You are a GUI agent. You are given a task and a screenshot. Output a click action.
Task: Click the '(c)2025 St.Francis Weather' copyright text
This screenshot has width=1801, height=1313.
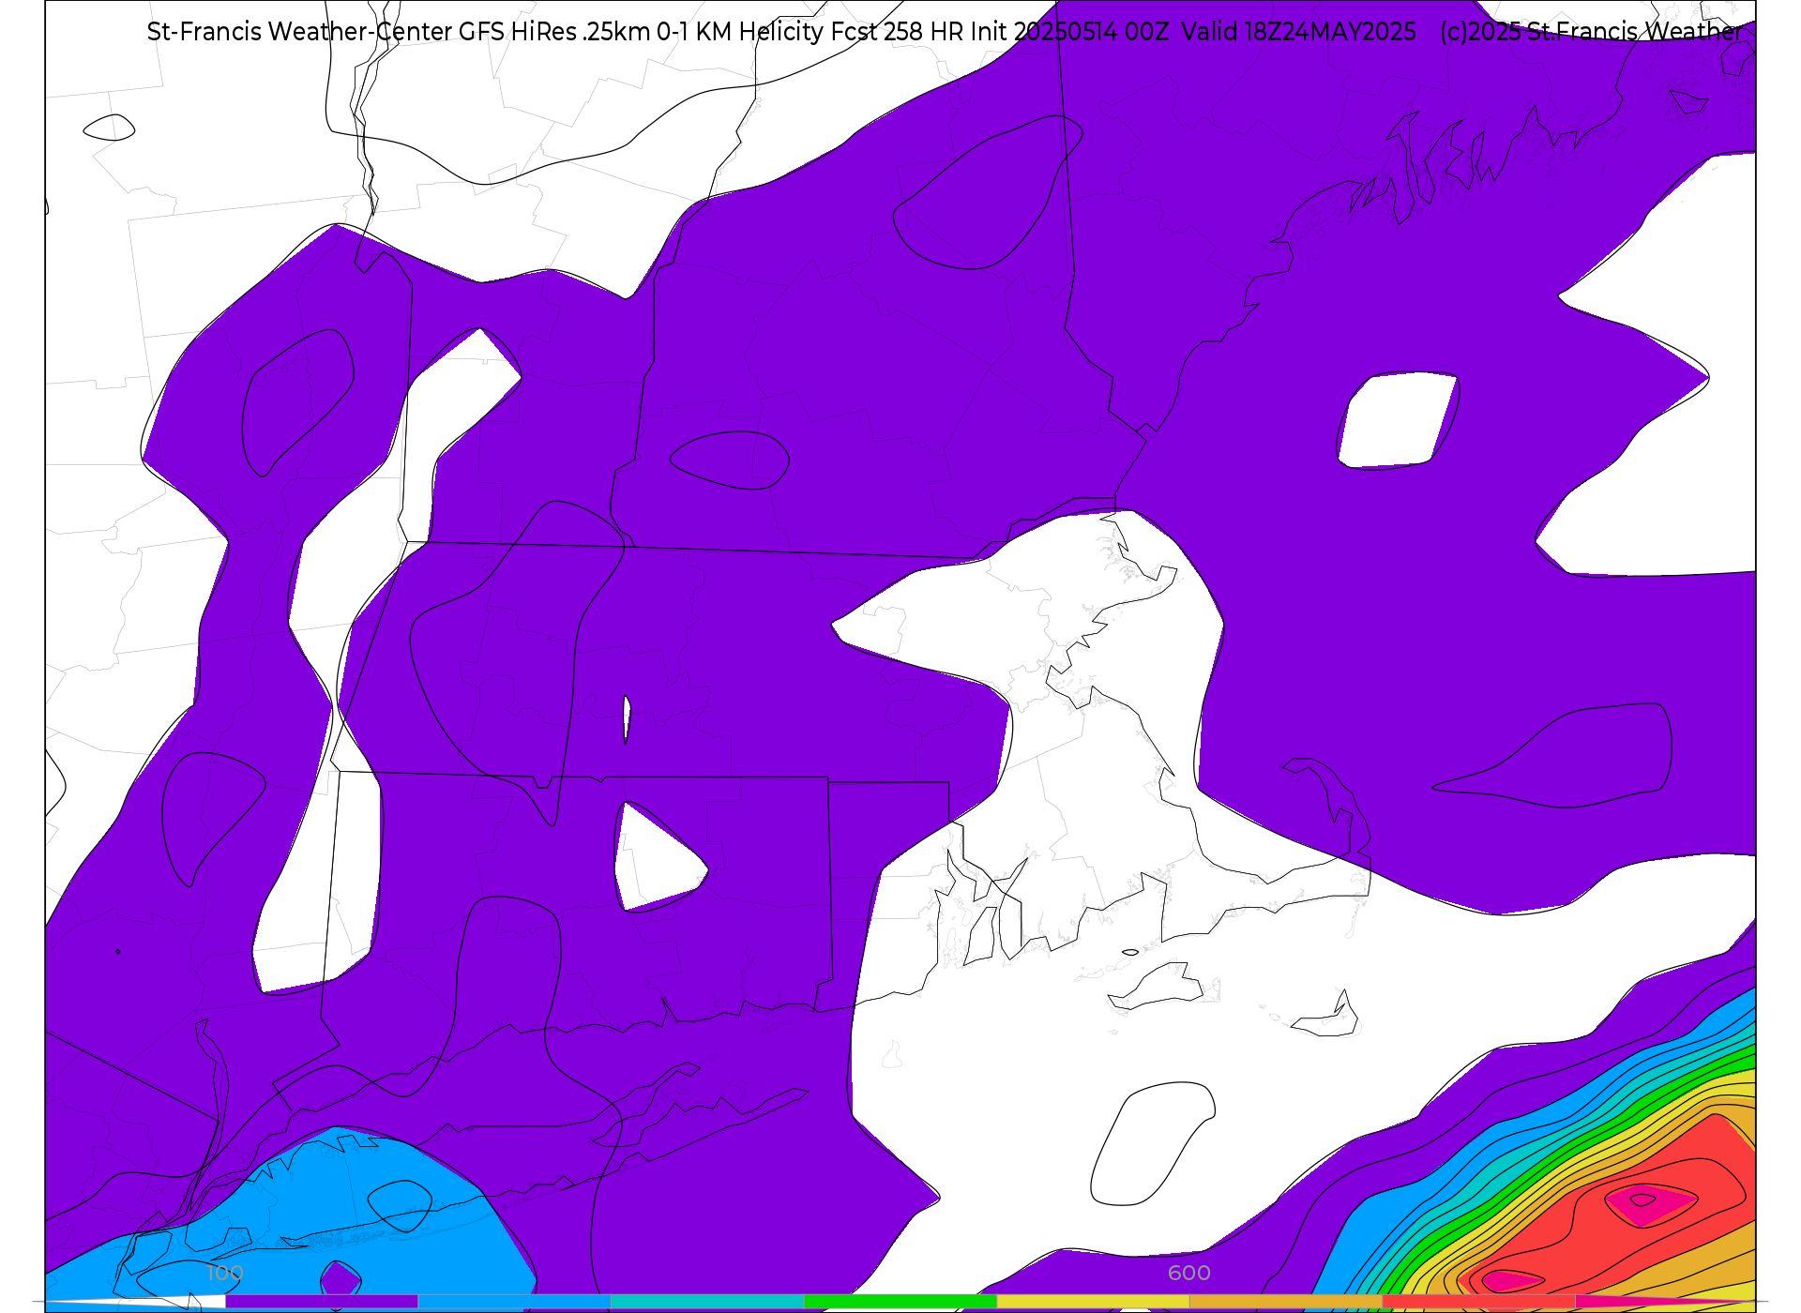pos(1592,32)
